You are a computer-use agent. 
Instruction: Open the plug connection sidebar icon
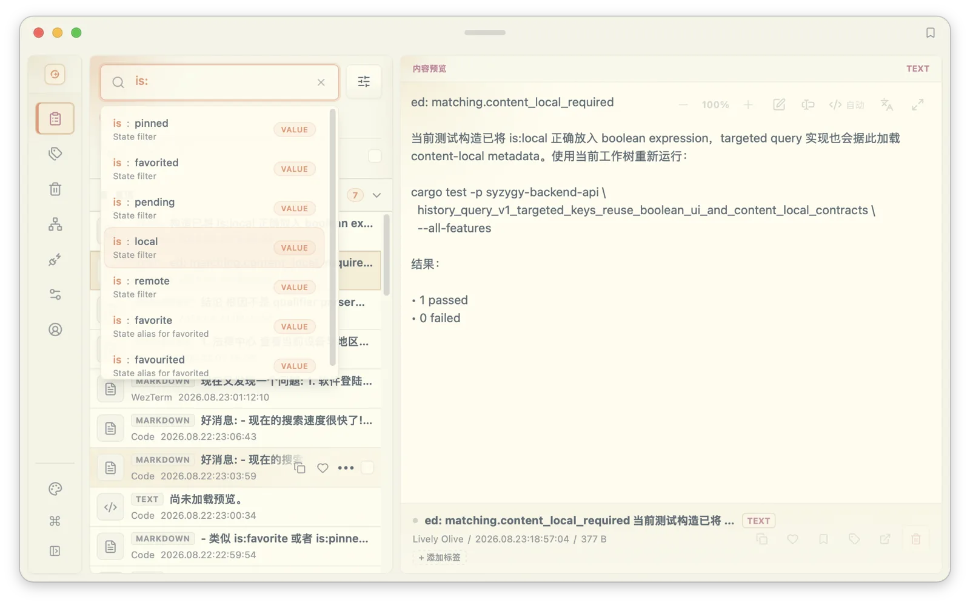click(x=55, y=260)
